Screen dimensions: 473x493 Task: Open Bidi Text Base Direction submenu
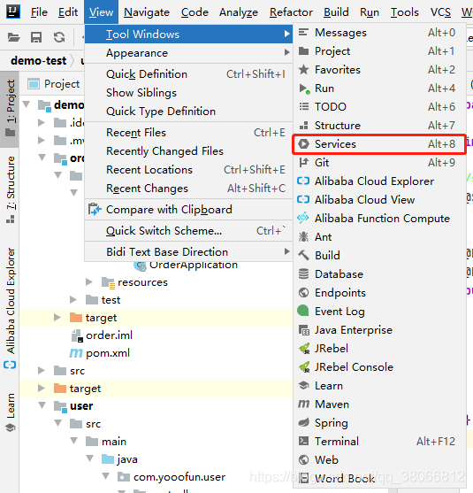click(x=189, y=252)
